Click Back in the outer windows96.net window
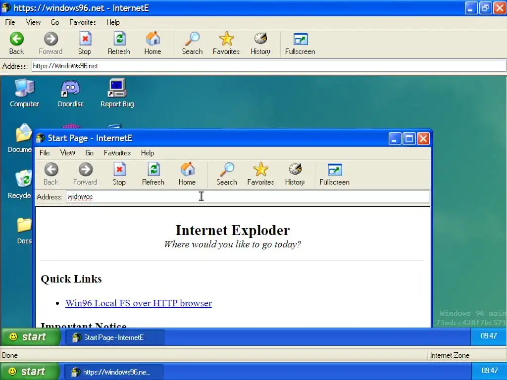The width and height of the screenshot is (507, 380). (16, 44)
